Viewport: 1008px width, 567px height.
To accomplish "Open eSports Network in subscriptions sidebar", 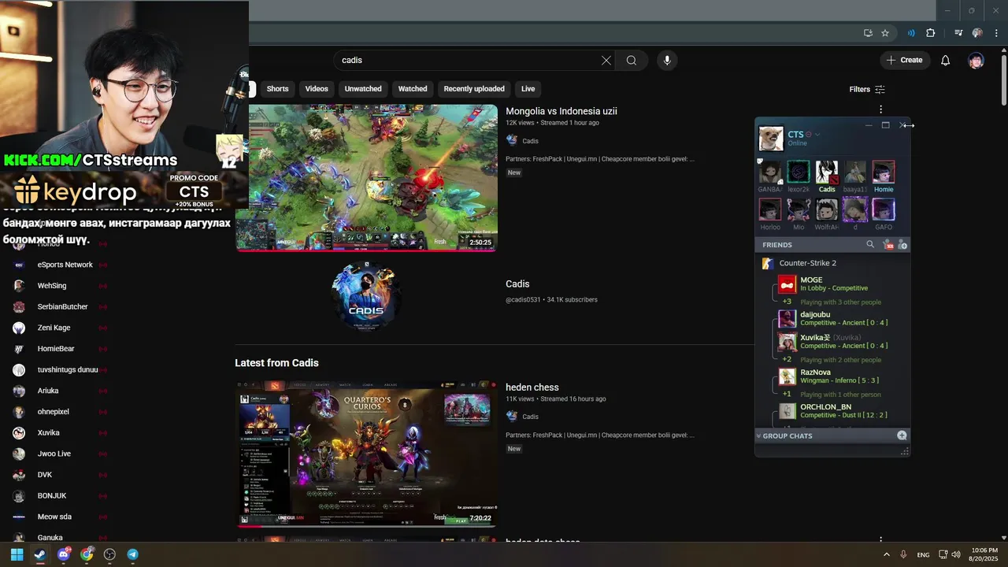I will (x=65, y=265).
